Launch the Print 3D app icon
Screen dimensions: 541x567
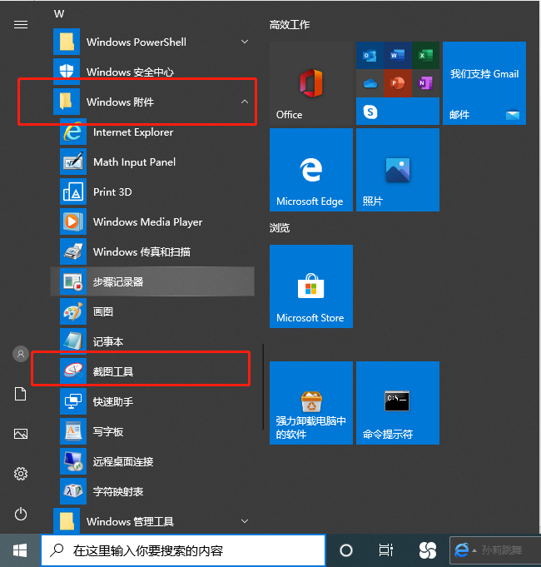tap(73, 191)
